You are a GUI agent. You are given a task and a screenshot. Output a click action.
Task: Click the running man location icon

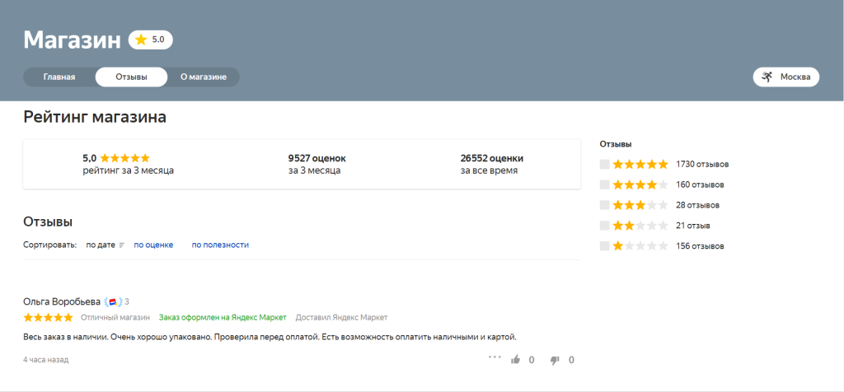tap(767, 77)
